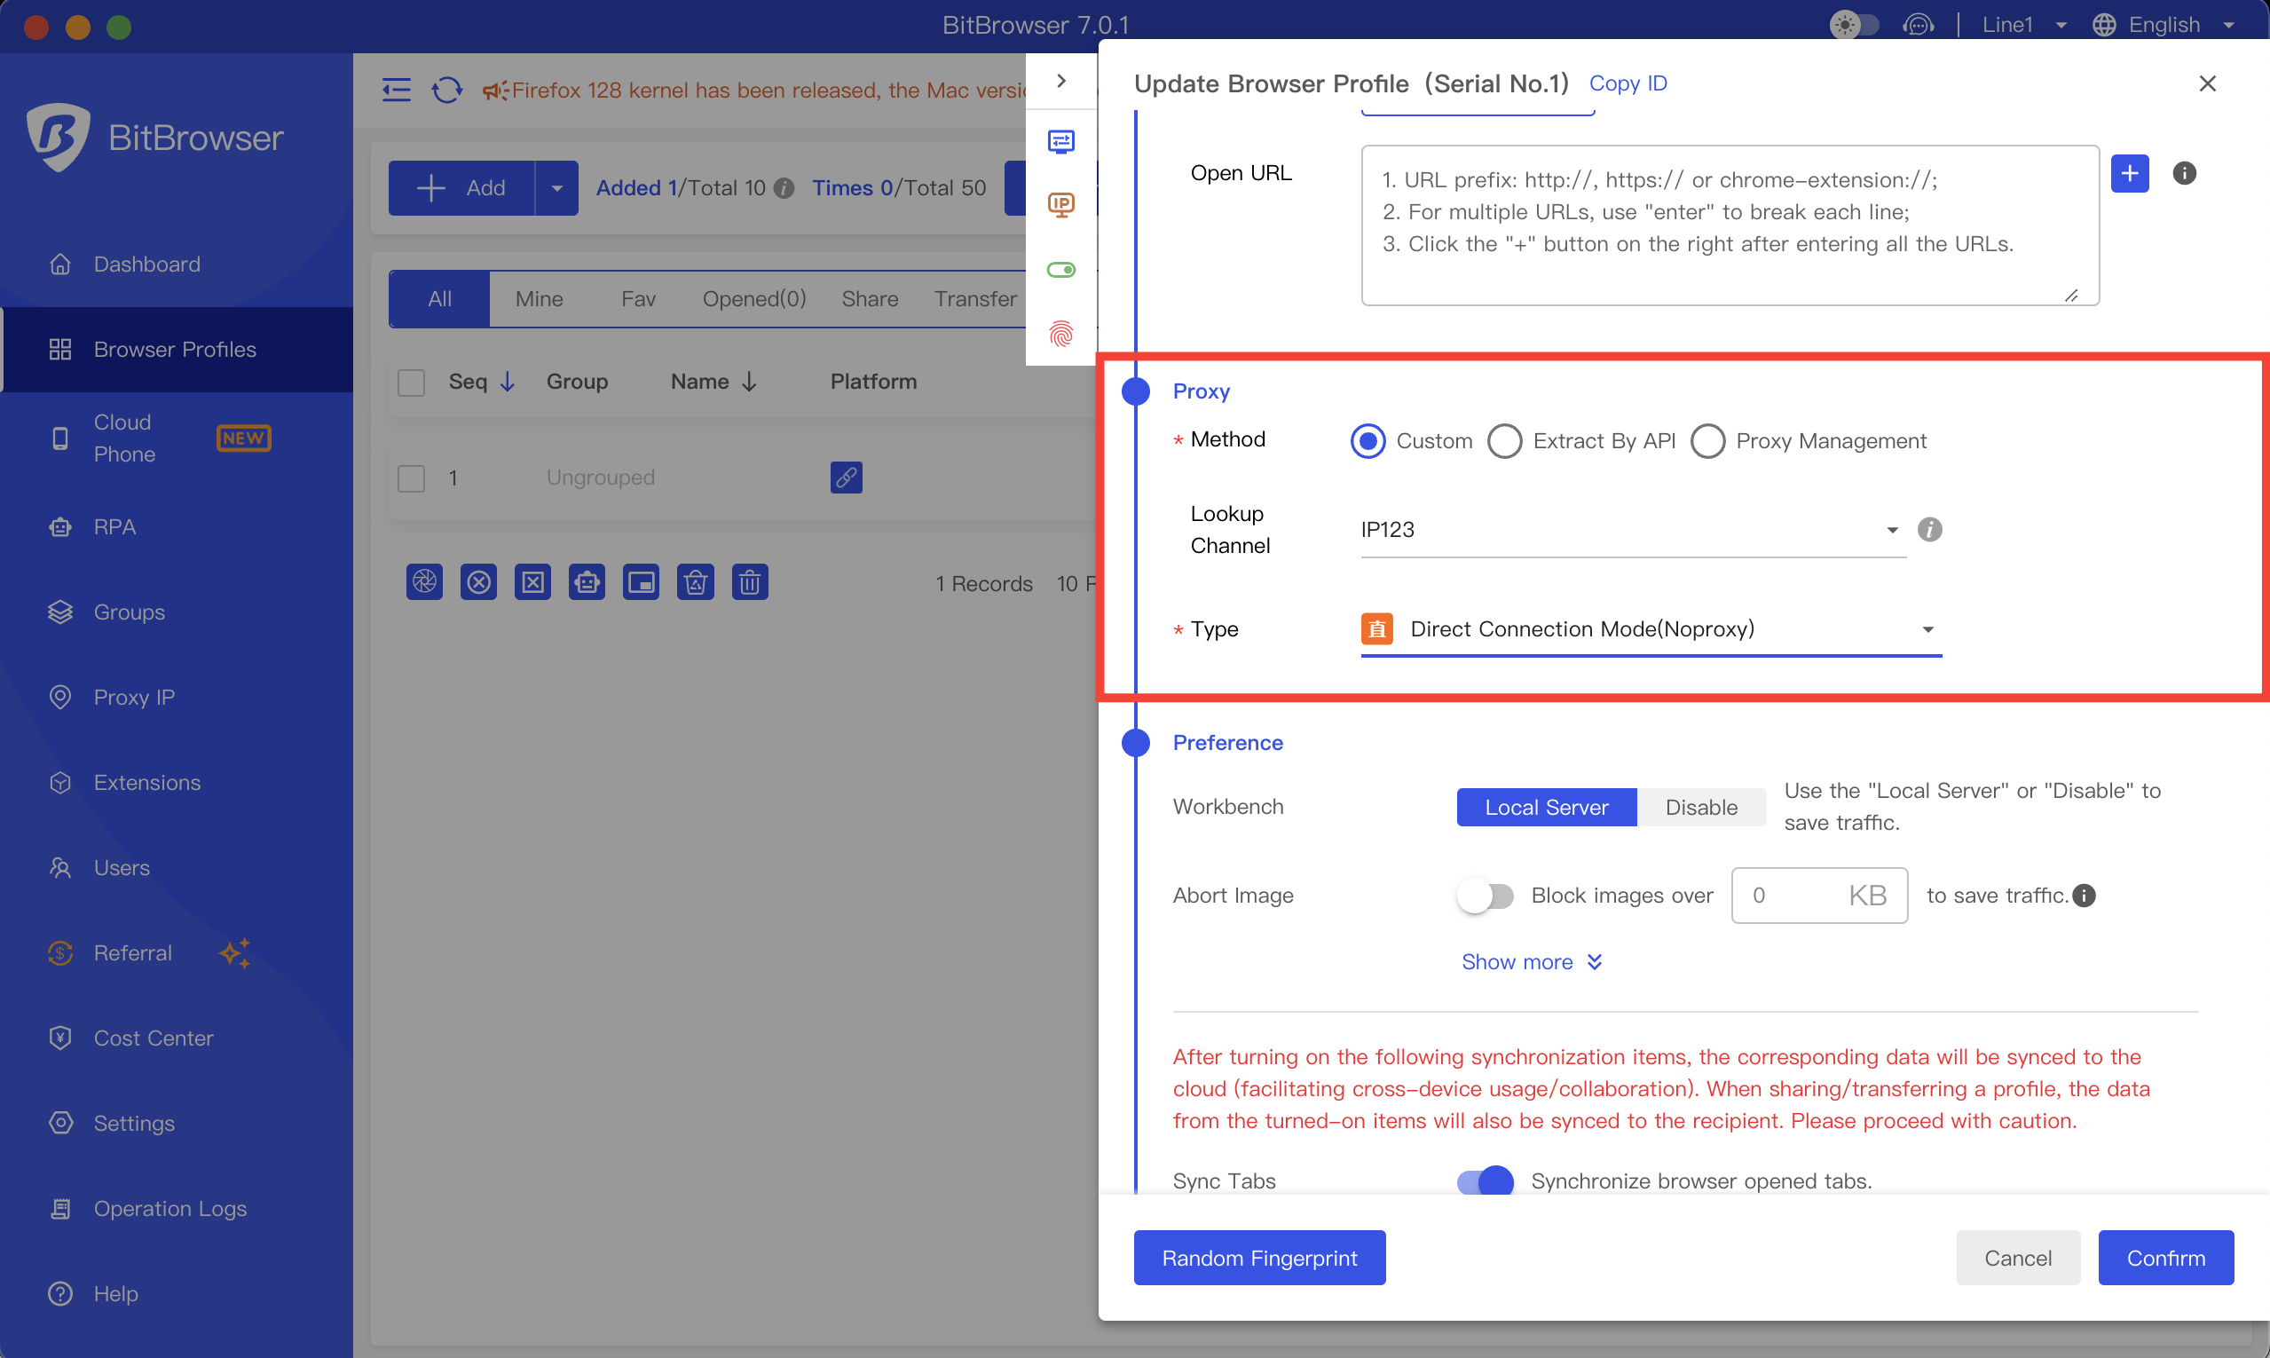Open Cloud Phone section
Image resolution: width=2270 pixels, height=1358 pixels.
coord(177,438)
